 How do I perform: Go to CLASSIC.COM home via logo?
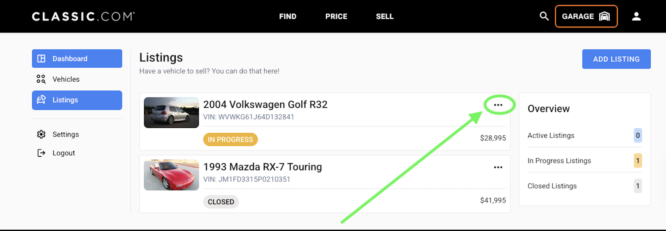pos(83,17)
